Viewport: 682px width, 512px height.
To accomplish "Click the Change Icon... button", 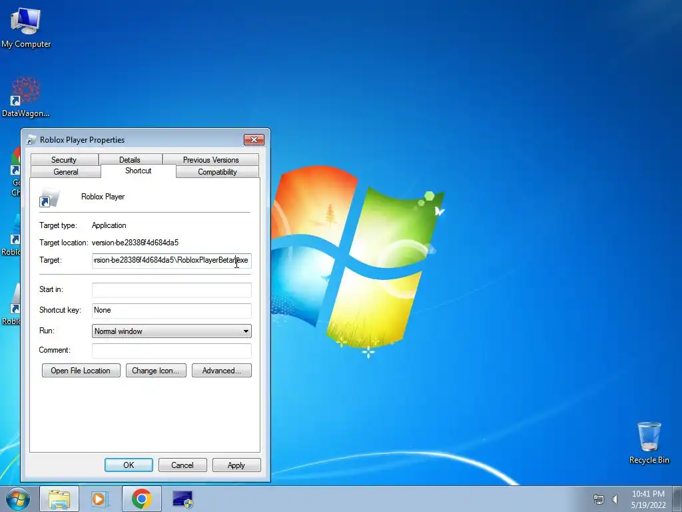I will 156,371.
